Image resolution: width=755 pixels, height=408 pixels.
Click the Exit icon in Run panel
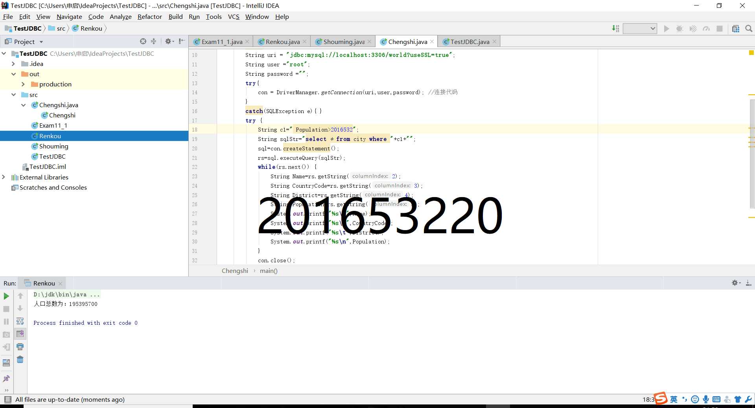coord(6,347)
